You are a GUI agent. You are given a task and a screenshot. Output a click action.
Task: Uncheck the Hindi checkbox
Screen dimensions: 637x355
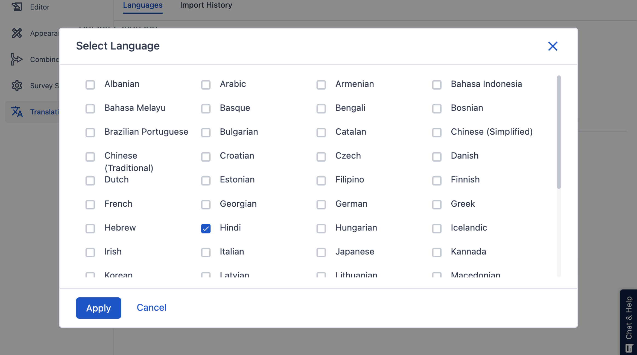[206, 228]
